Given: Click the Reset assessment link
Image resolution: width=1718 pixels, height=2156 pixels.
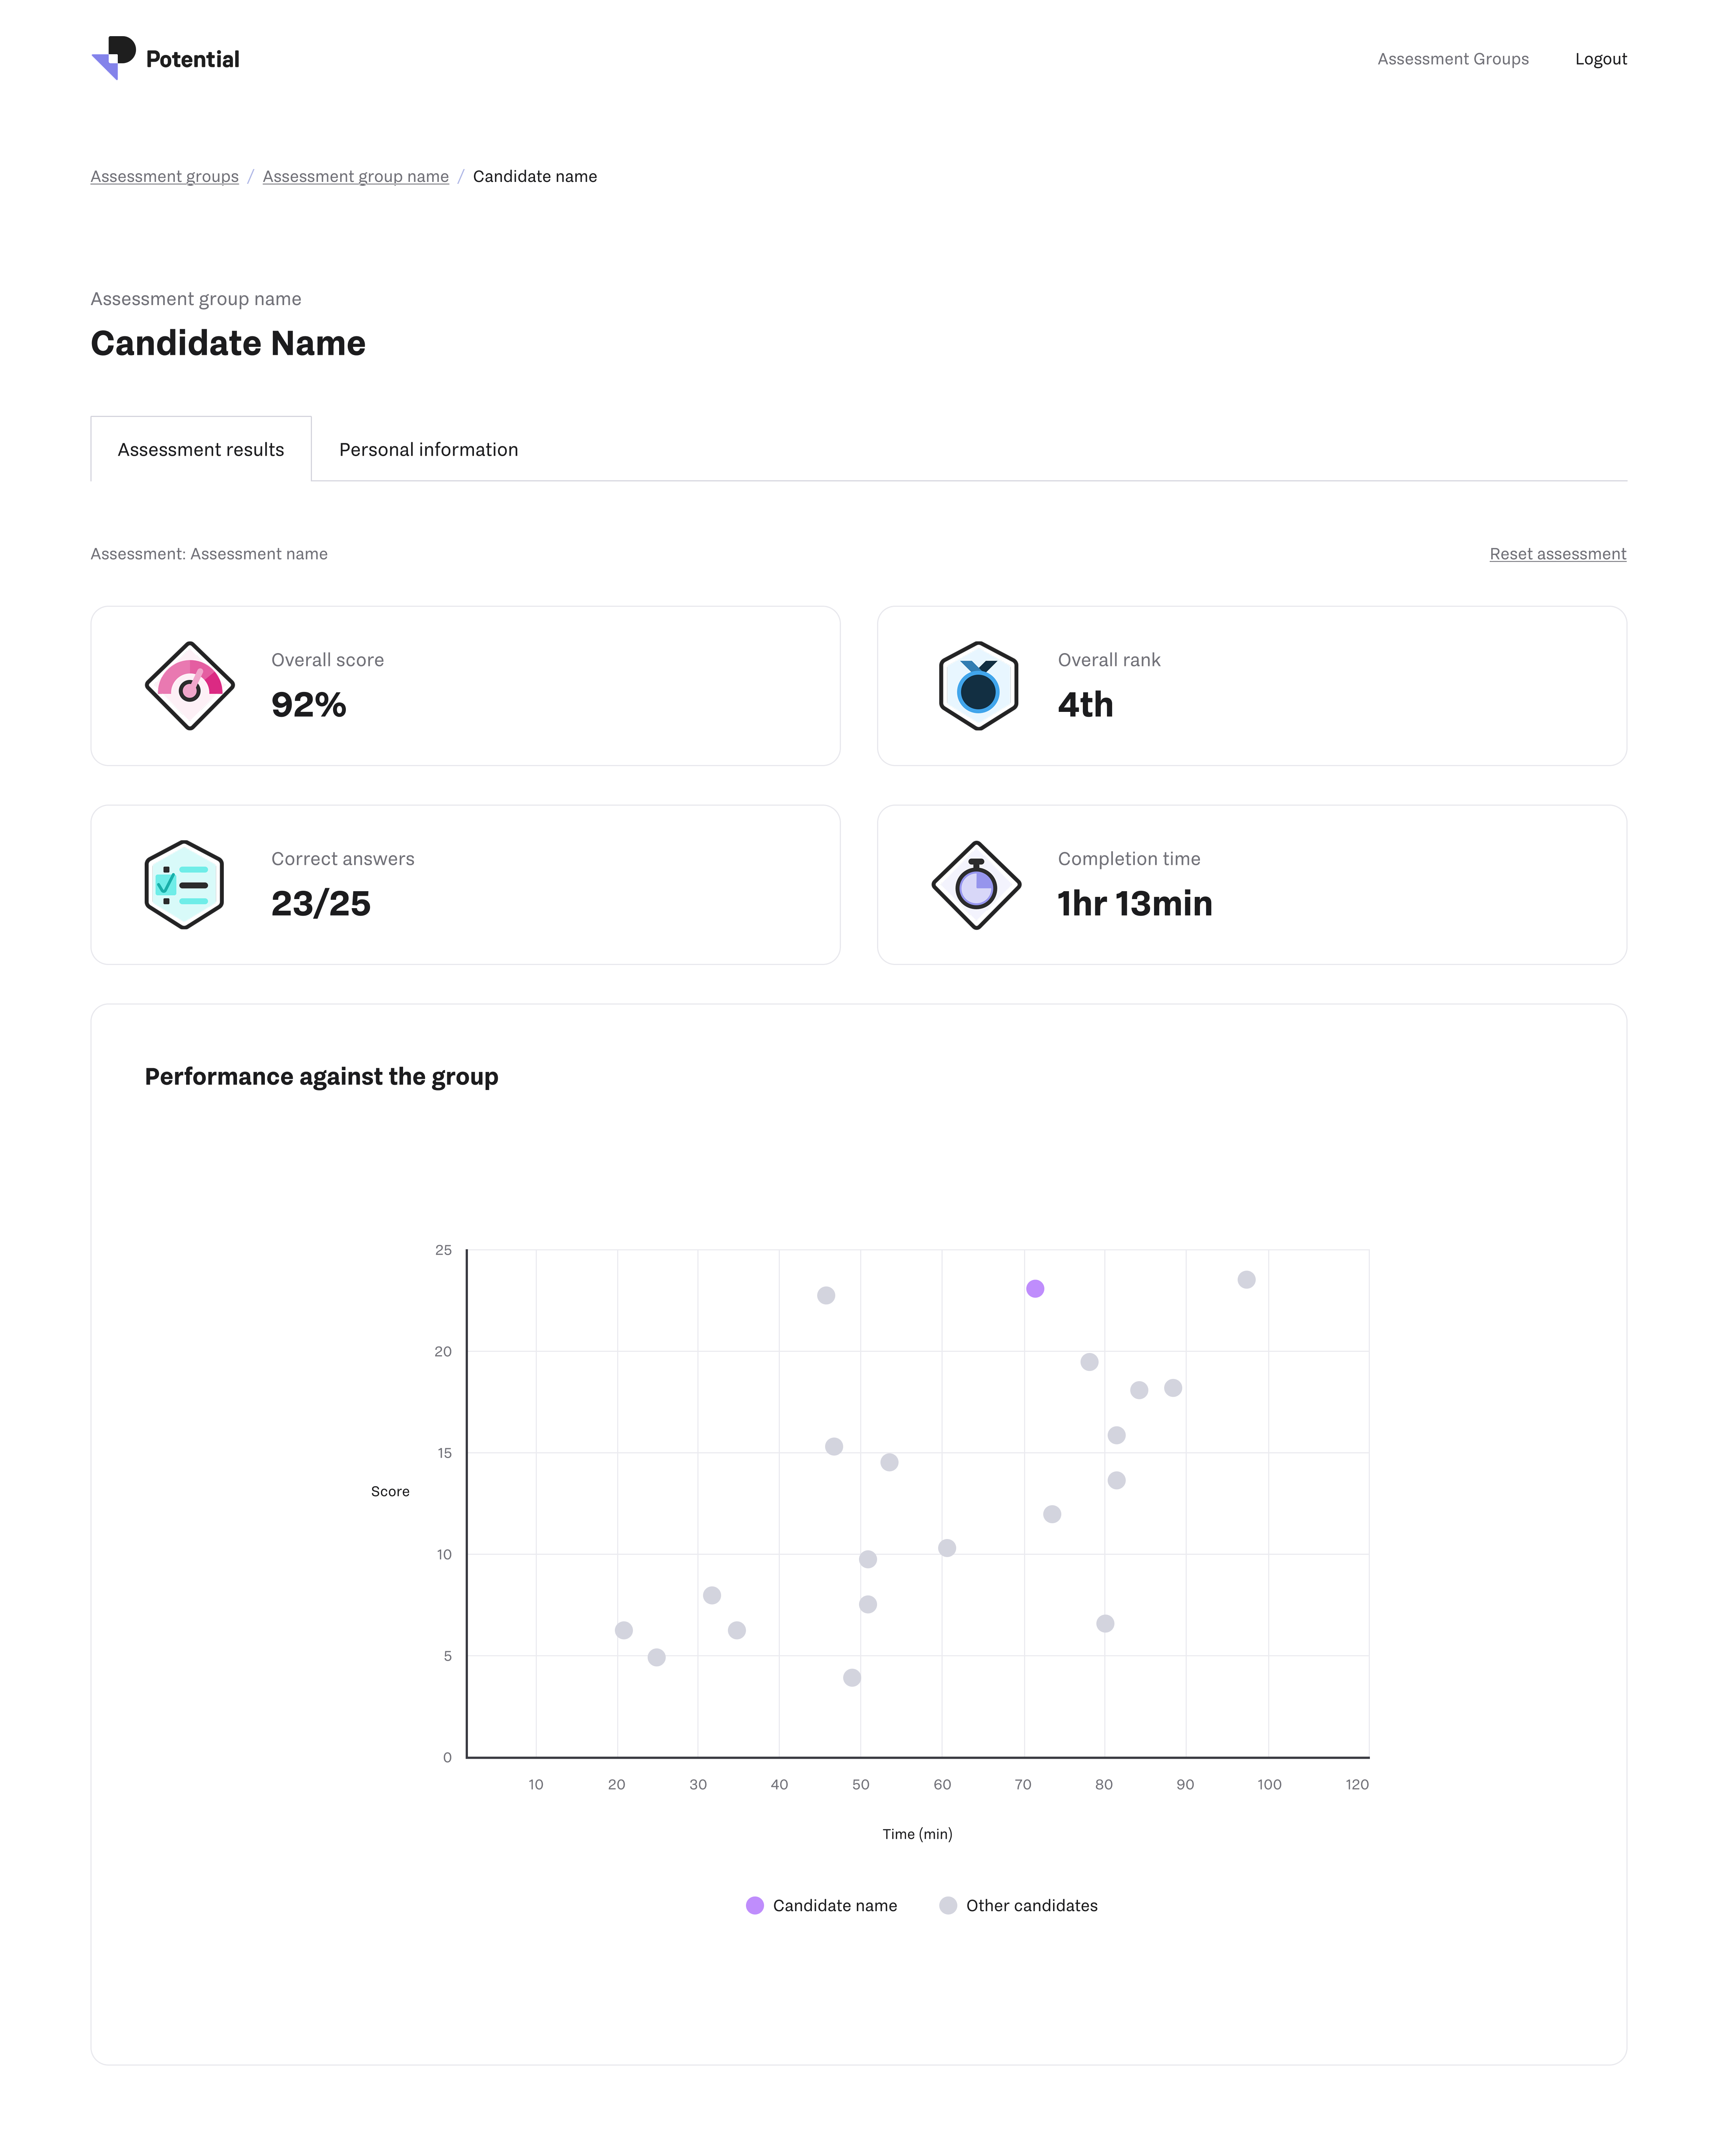Looking at the screenshot, I should 1557,554.
